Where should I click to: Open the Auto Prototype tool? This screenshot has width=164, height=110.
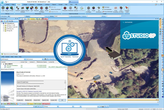pos(89,10)
